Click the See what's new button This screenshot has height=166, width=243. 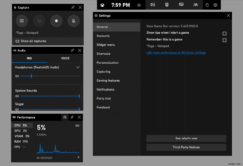coord(186,138)
